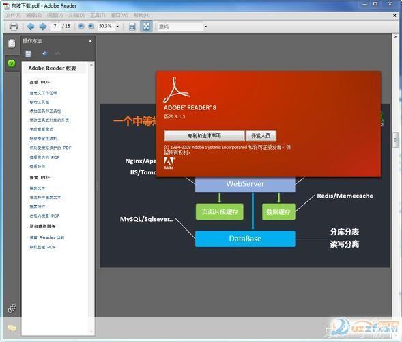Click the Adobe Reader 概要 heading

coord(52,68)
